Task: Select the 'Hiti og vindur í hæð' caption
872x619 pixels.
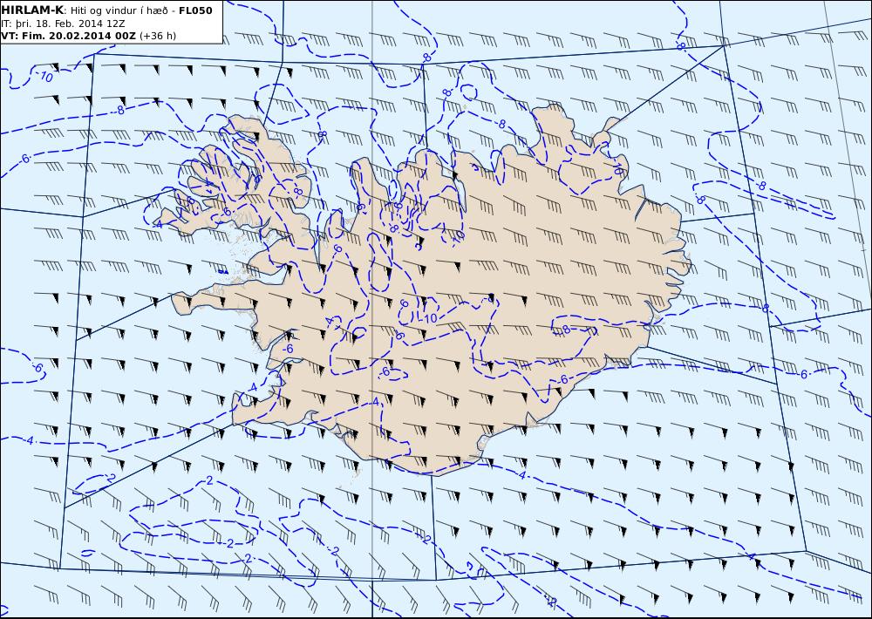Action: [119, 10]
